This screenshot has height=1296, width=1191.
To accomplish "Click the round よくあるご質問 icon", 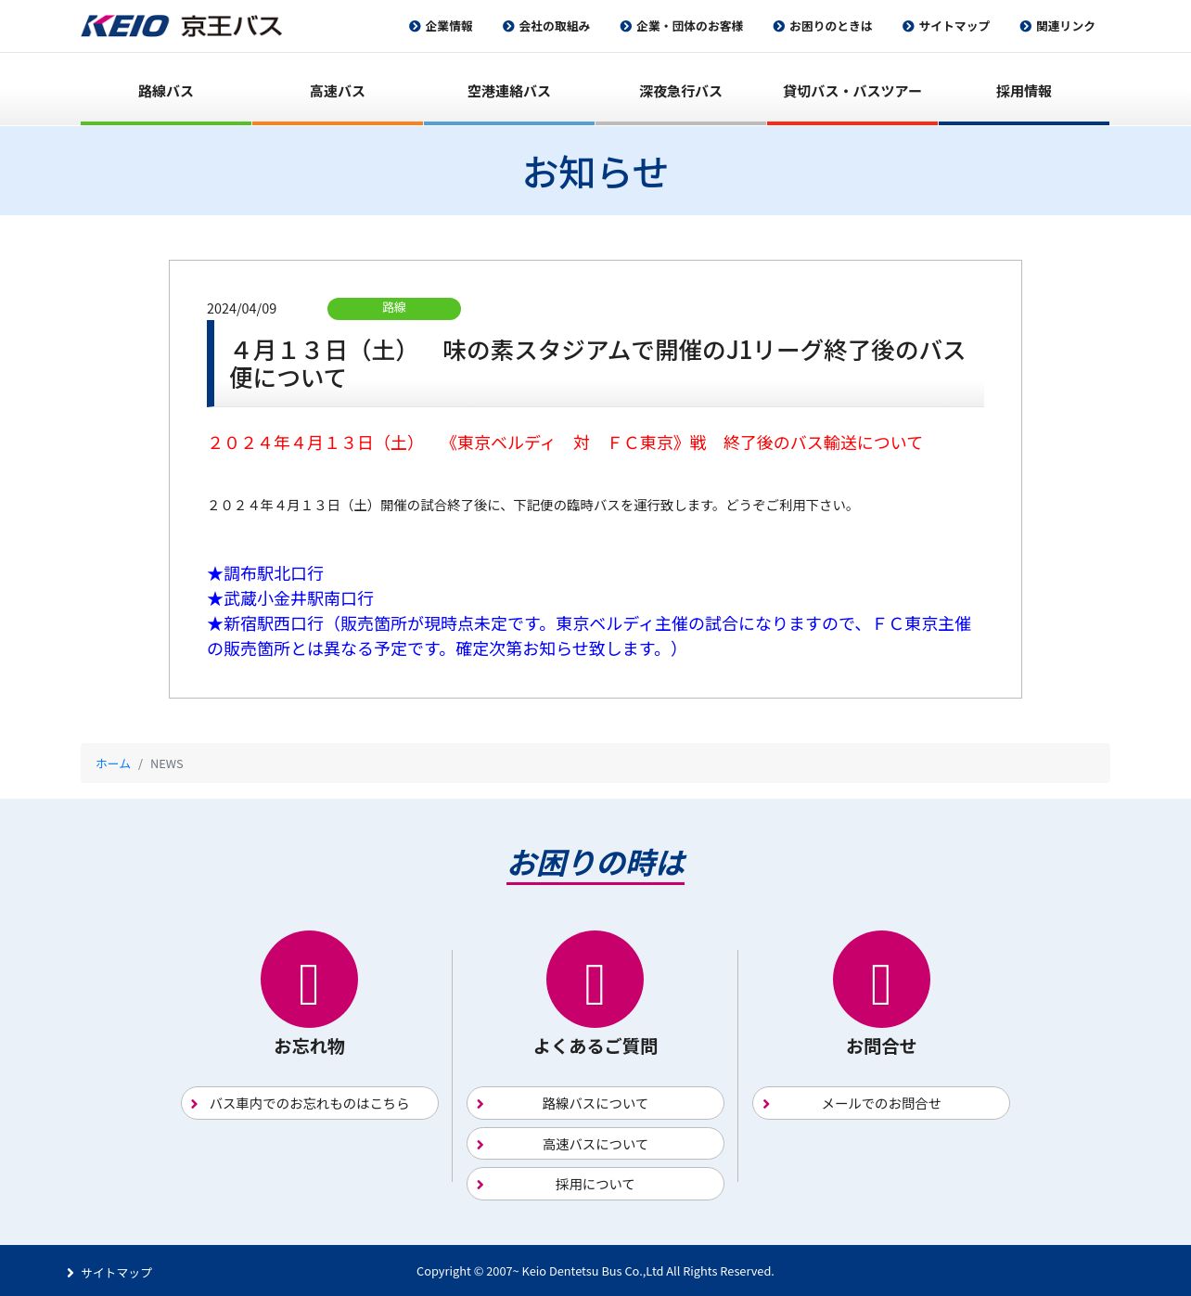I will tap(595, 979).
